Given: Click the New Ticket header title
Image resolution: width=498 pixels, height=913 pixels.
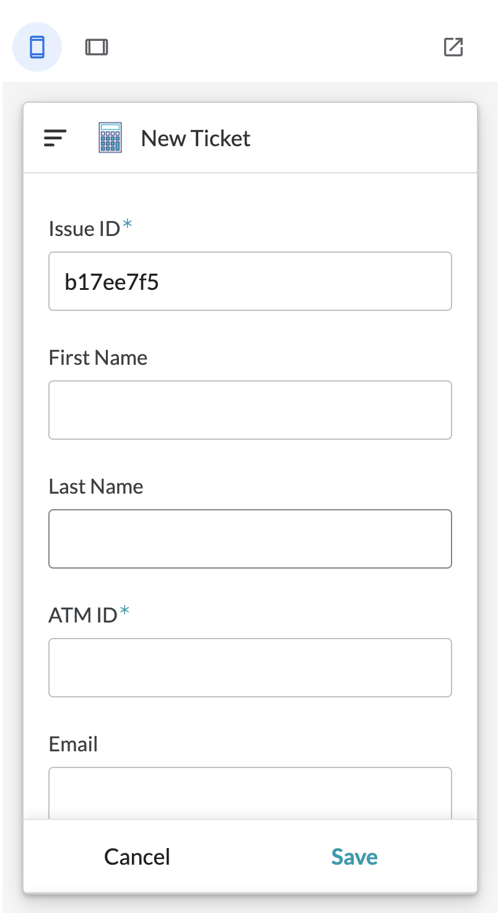Looking at the screenshot, I should coord(196,138).
